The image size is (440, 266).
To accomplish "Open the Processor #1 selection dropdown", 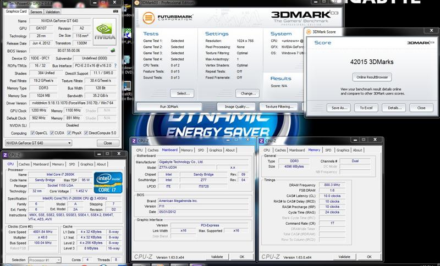I will pos(45,260).
